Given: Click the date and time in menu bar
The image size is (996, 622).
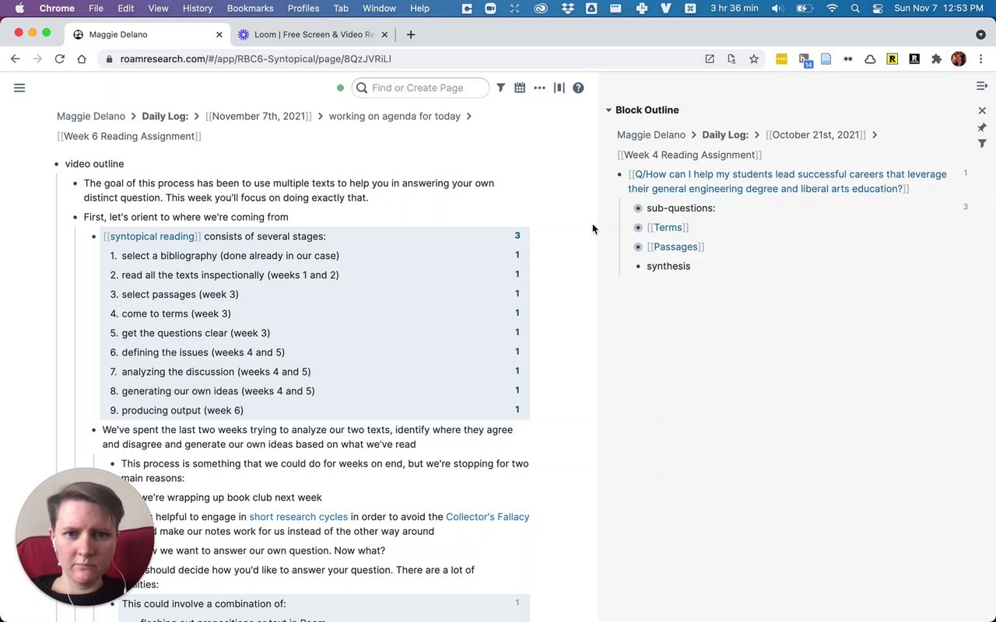Looking at the screenshot, I should pos(938,9).
